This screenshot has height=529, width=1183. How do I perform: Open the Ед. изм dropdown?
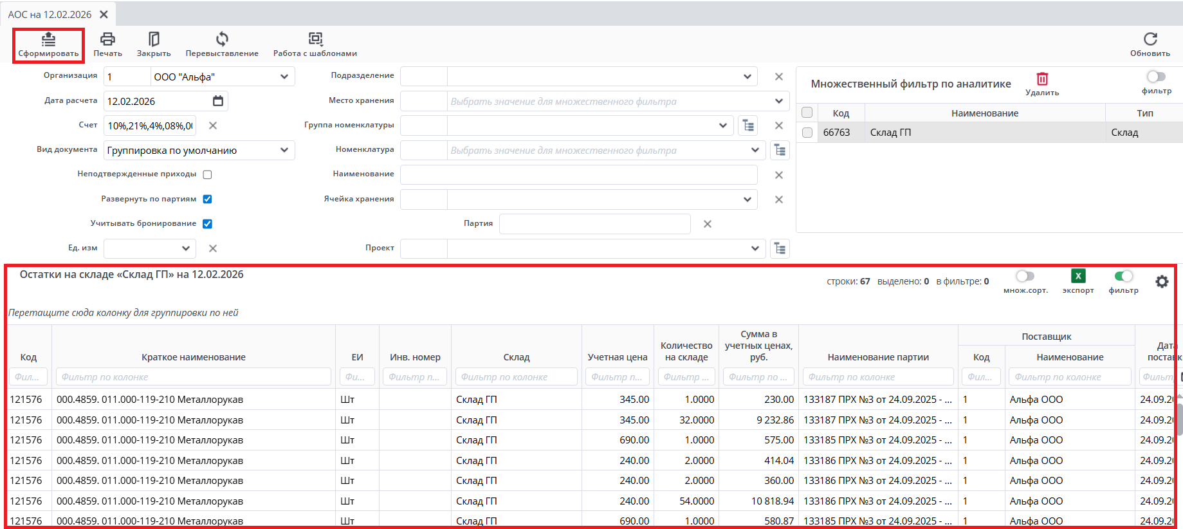[x=185, y=248]
